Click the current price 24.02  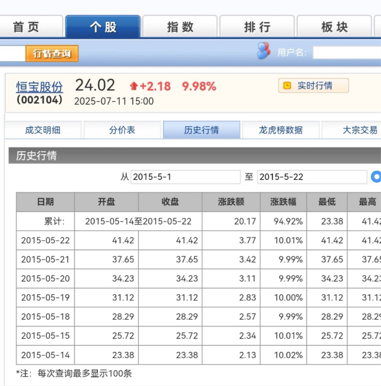pos(95,85)
